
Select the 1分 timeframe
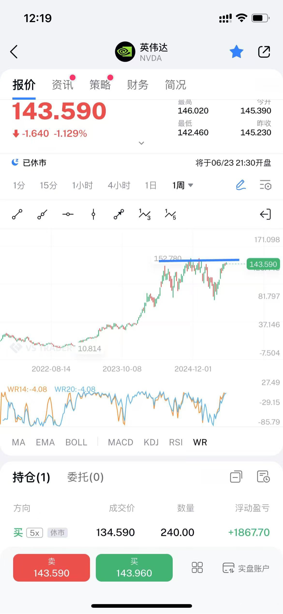pyautogui.click(x=19, y=185)
